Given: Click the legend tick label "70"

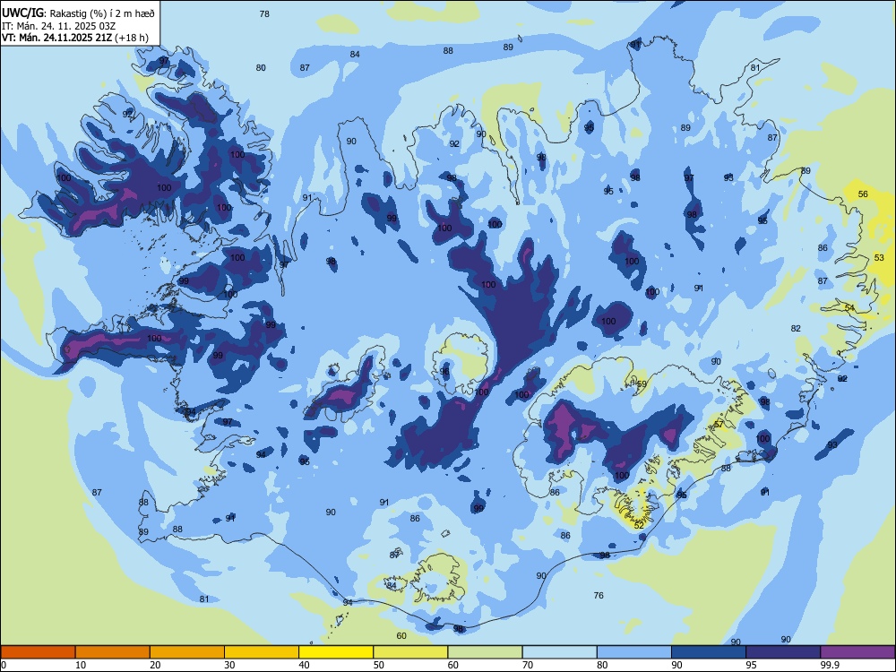Looking at the screenshot, I should 528,665.
